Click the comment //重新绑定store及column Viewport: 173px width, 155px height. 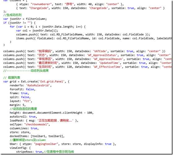tap(28, 140)
